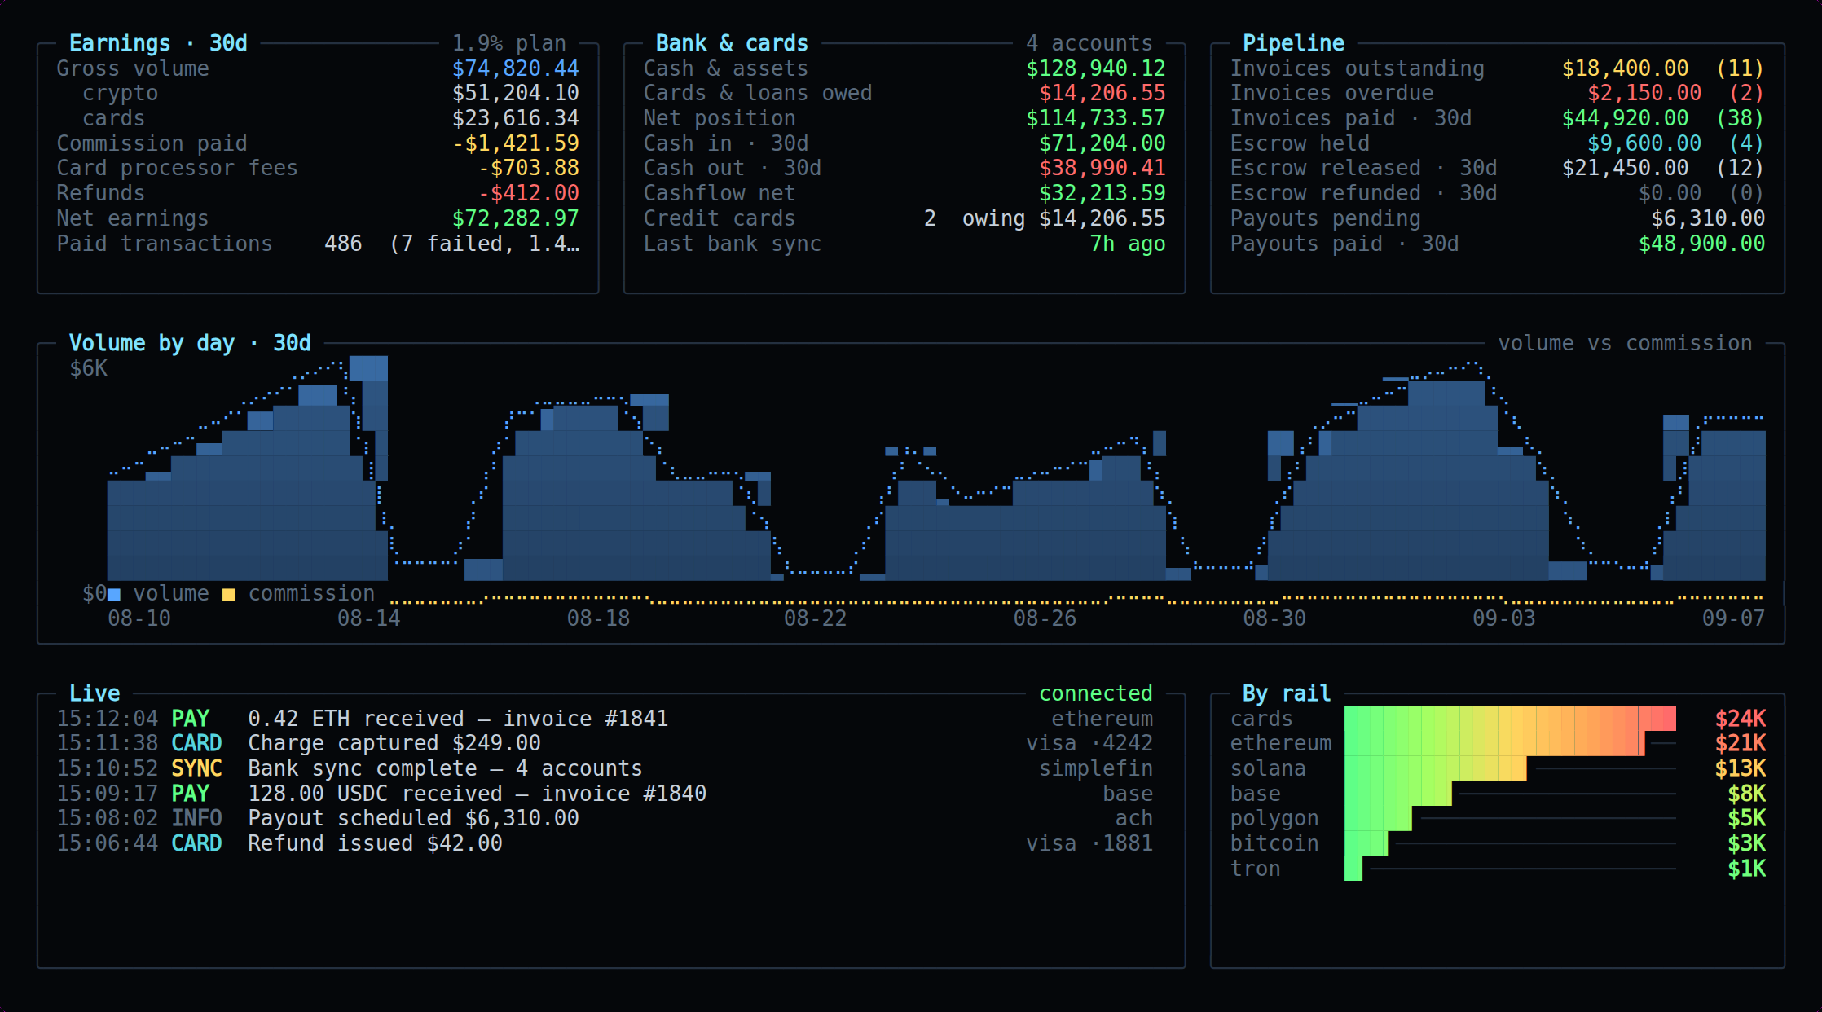Image resolution: width=1822 pixels, height=1012 pixels.
Task: Click the ethereum $21K value
Action: point(1740,743)
